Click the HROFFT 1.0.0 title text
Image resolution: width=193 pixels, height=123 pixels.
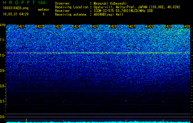tap(24, 2)
